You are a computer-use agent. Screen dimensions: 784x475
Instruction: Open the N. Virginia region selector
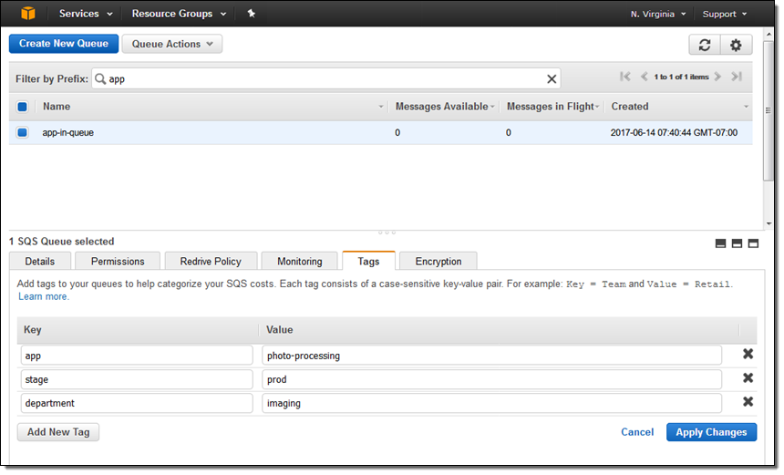click(x=656, y=14)
